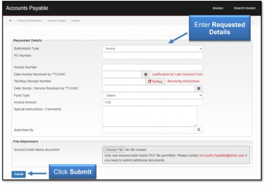Focus the Date Goods / Service Received field
The height and width of the screenshot is (185, 267).
[149, 89]
